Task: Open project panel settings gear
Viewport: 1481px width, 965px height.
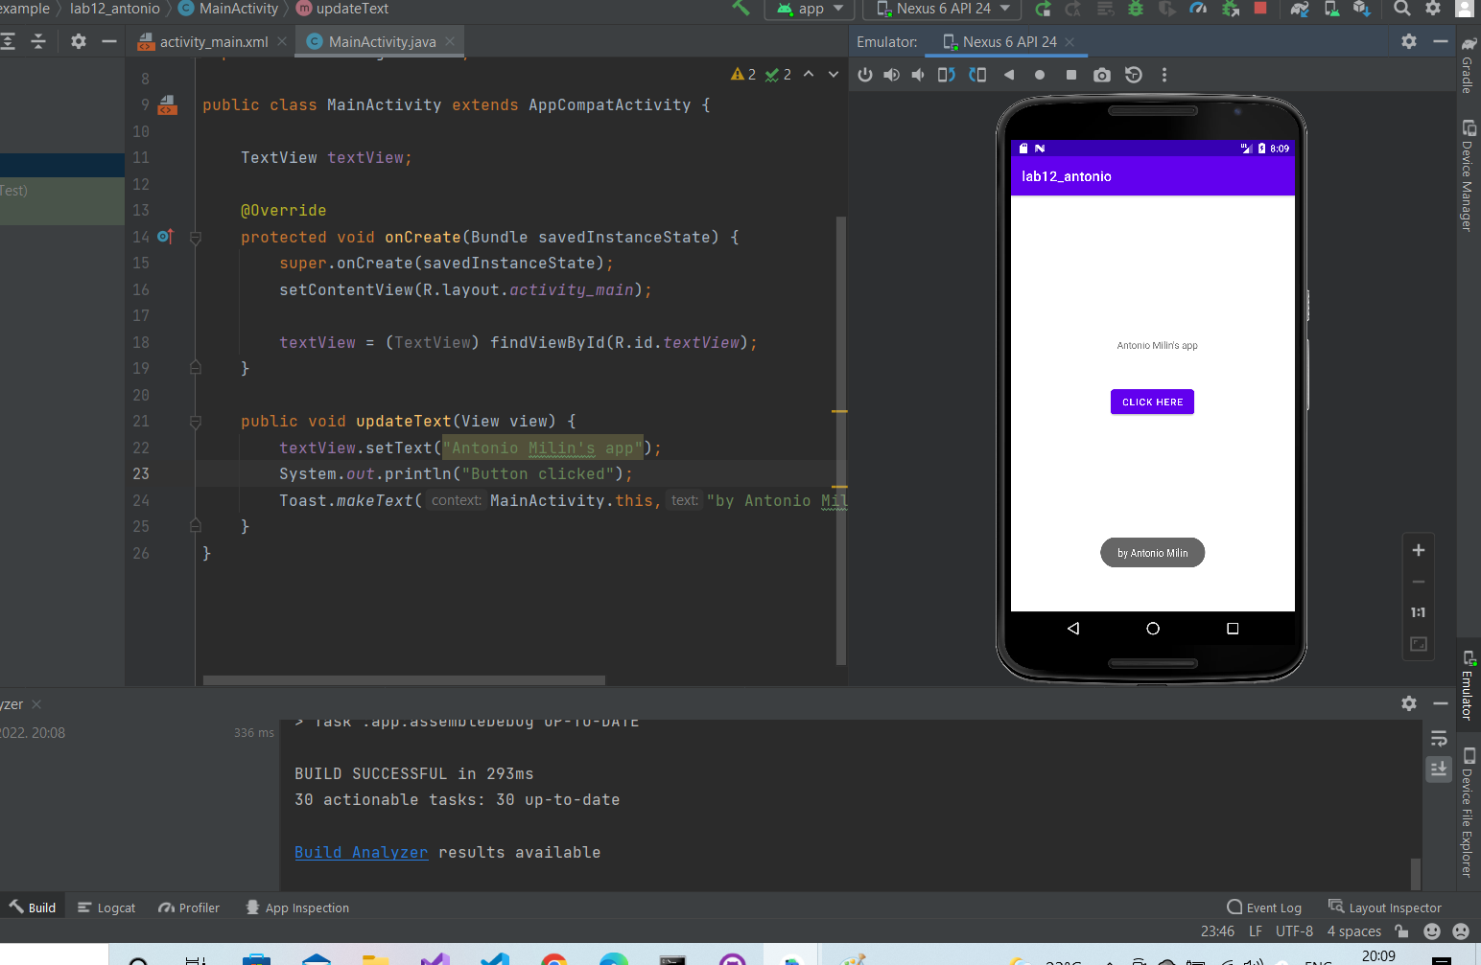Action: [79, 41]
